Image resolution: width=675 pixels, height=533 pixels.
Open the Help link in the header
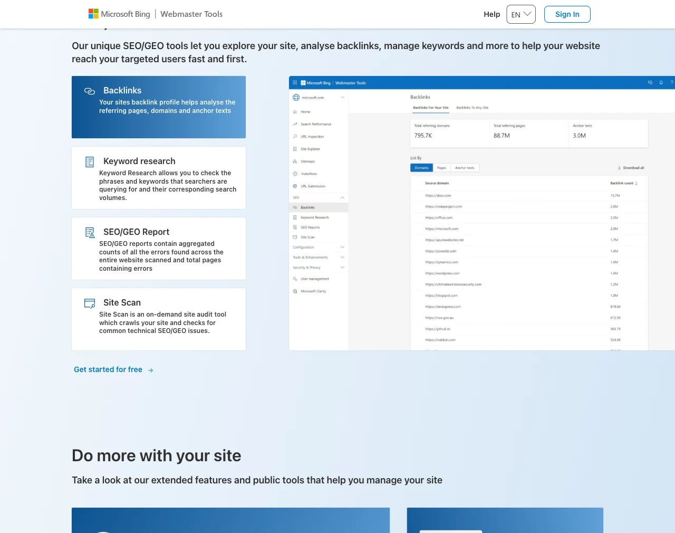click(x=491, y=14)
